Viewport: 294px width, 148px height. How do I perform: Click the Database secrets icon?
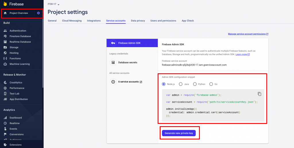(113, 62)
